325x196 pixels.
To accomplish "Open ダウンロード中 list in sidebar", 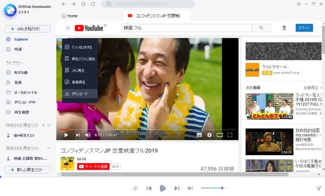I will (21, 102).
